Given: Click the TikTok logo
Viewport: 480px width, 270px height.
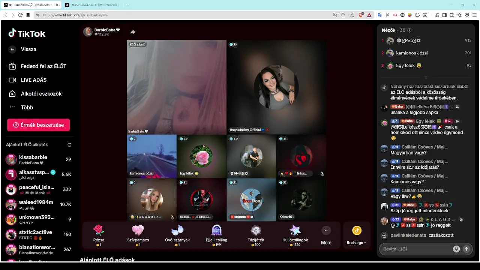Looking at the screenshot, I should [27, 33].
